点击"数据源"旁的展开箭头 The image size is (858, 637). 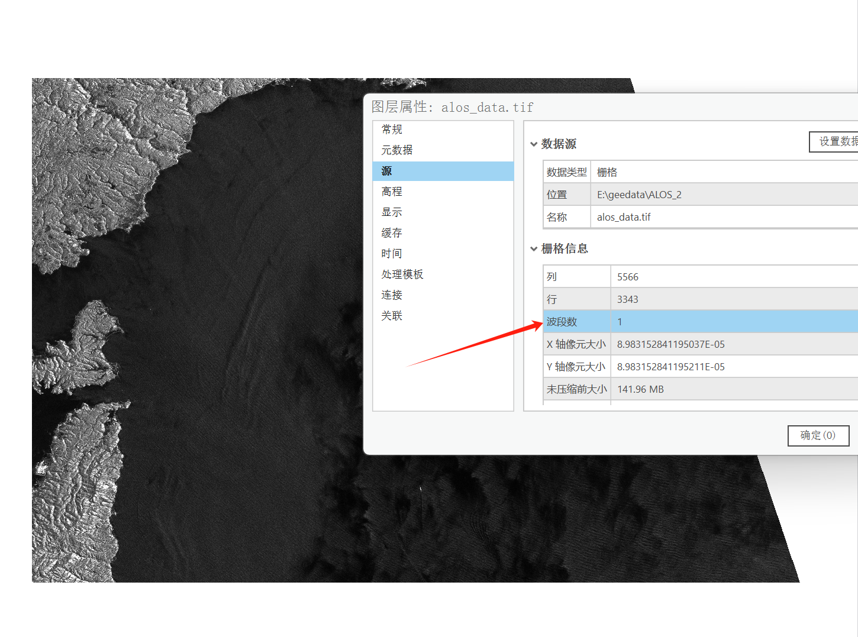coord(534,144)
